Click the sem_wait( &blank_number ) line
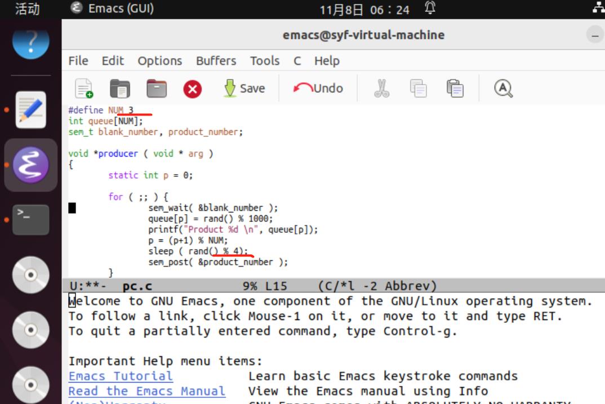 (213, 207)
